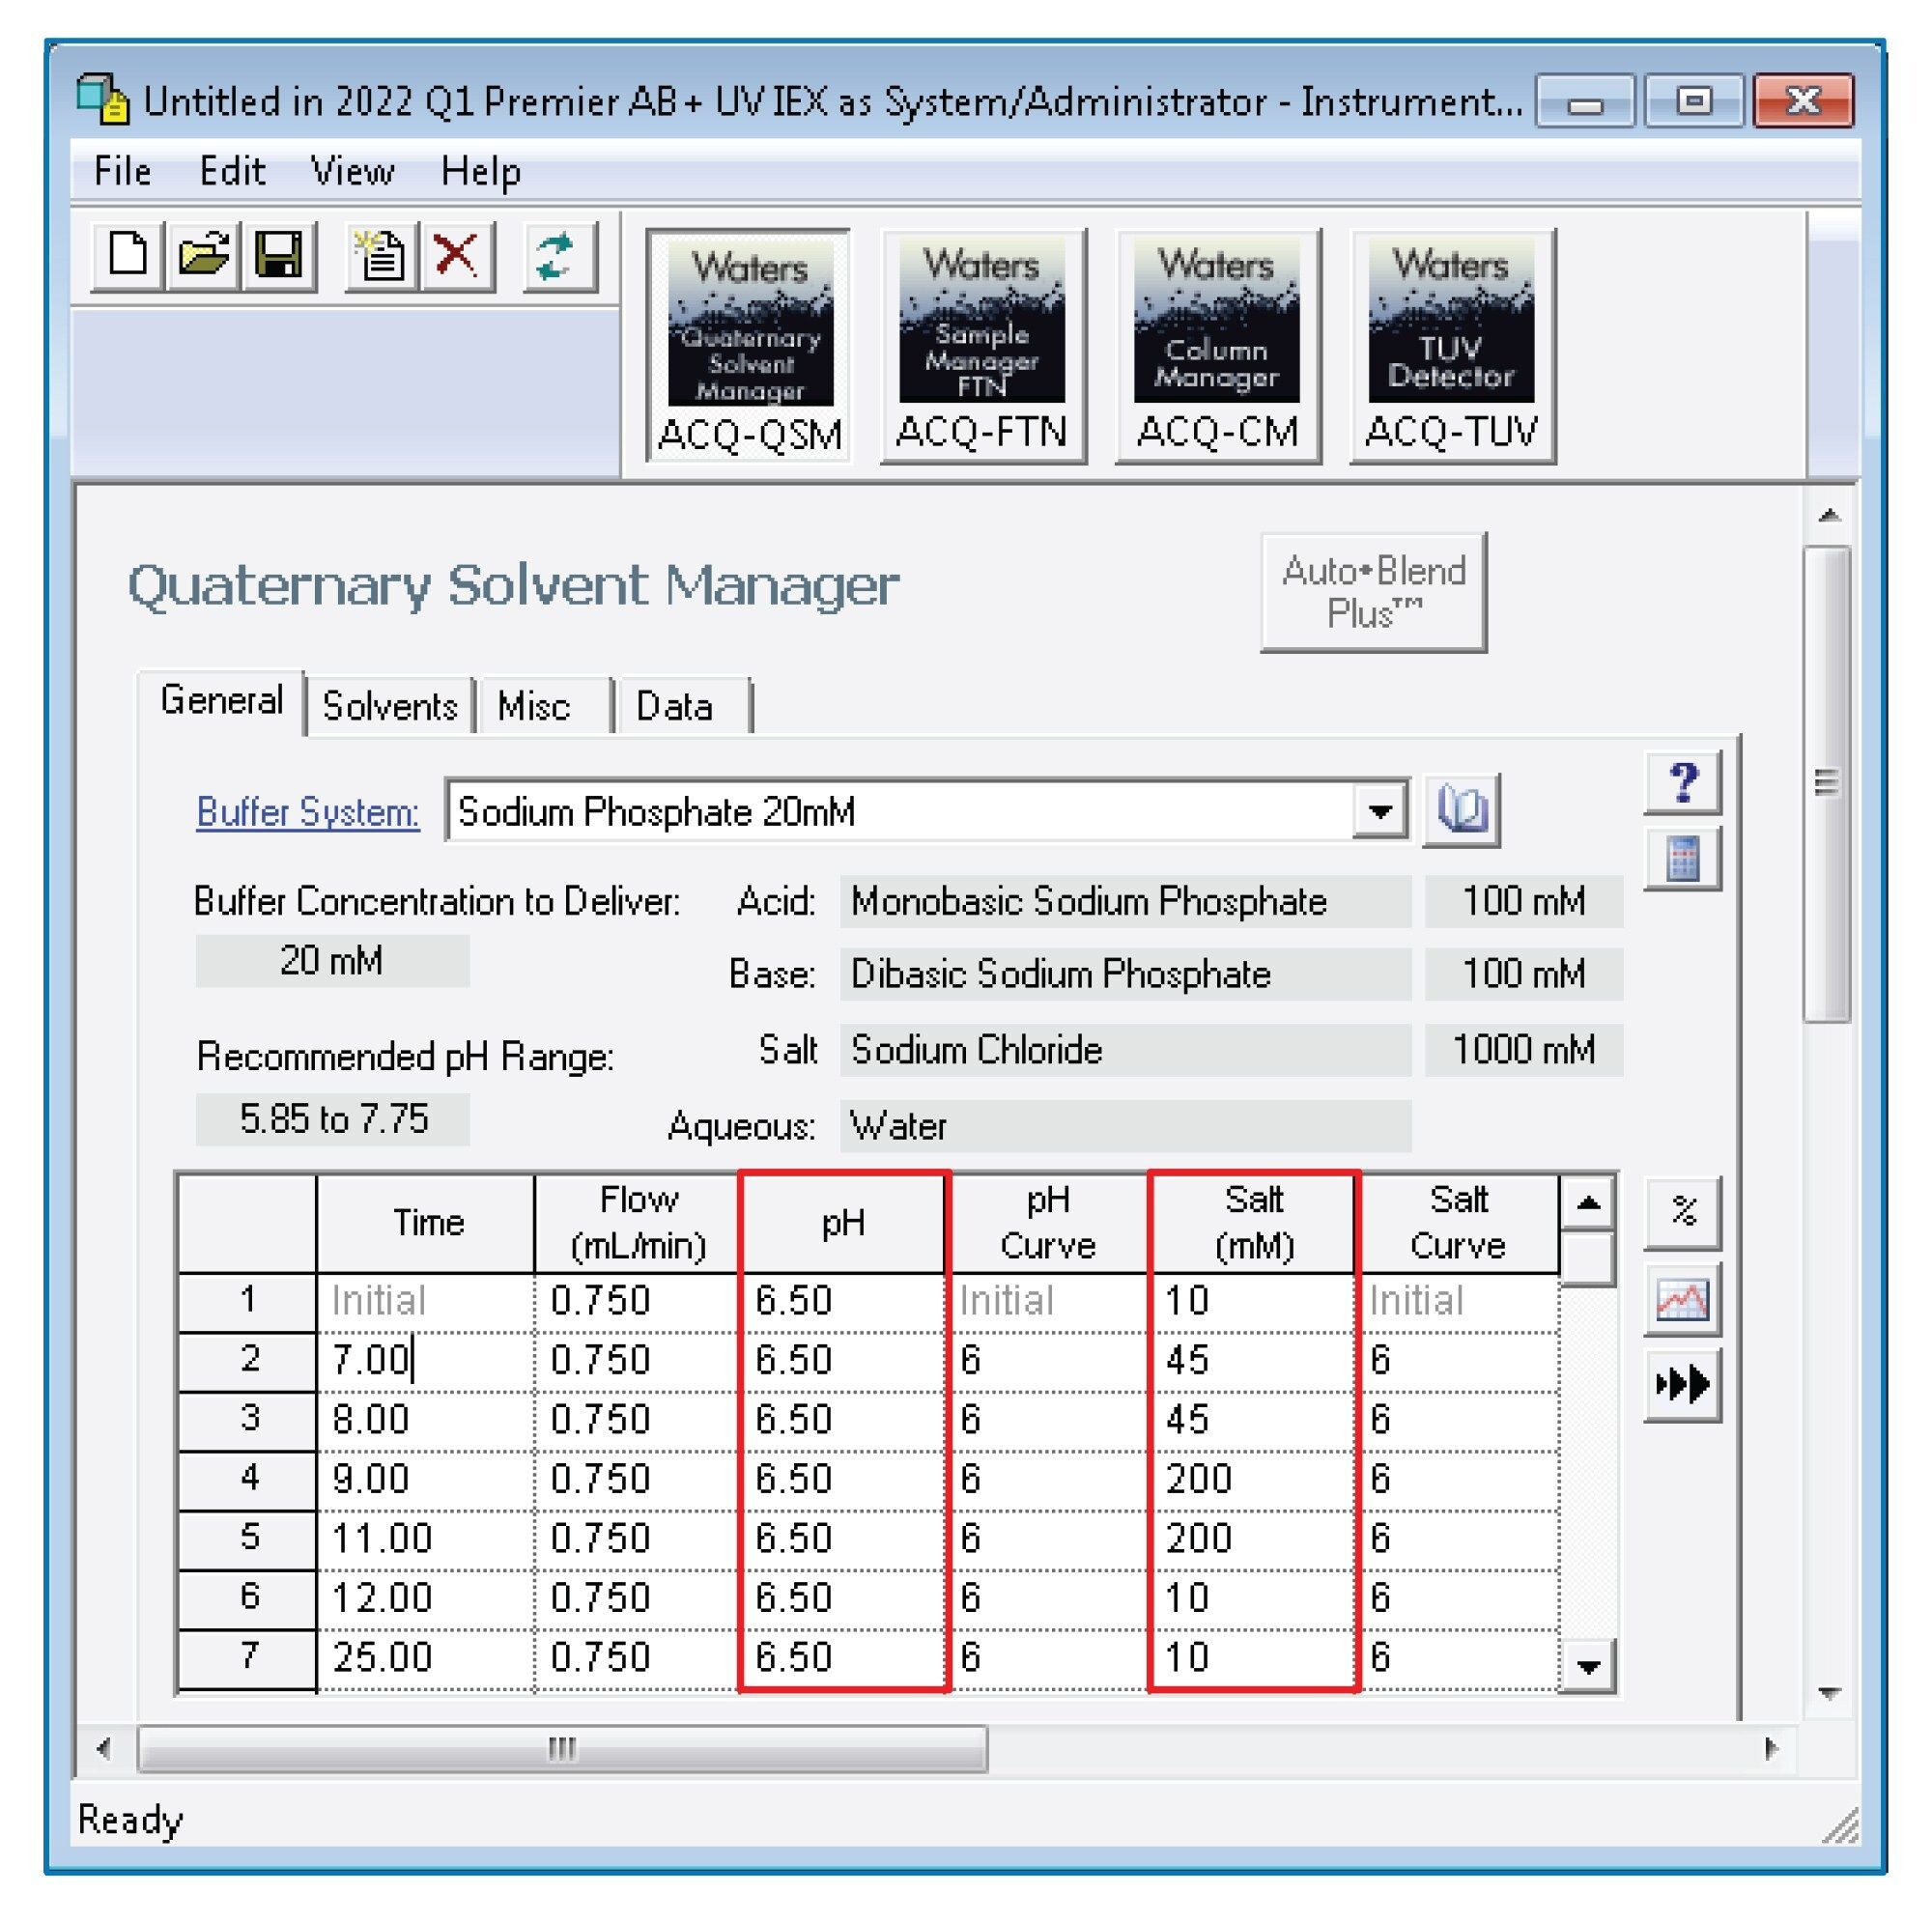Switch to the Solvents tab
The image size is (1932, 1921).
[390, 706]
